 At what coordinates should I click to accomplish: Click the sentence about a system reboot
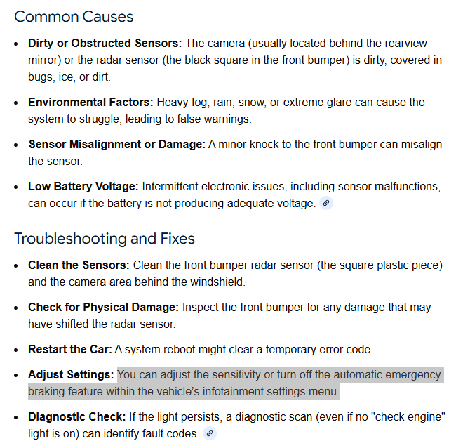click(244, 350)
